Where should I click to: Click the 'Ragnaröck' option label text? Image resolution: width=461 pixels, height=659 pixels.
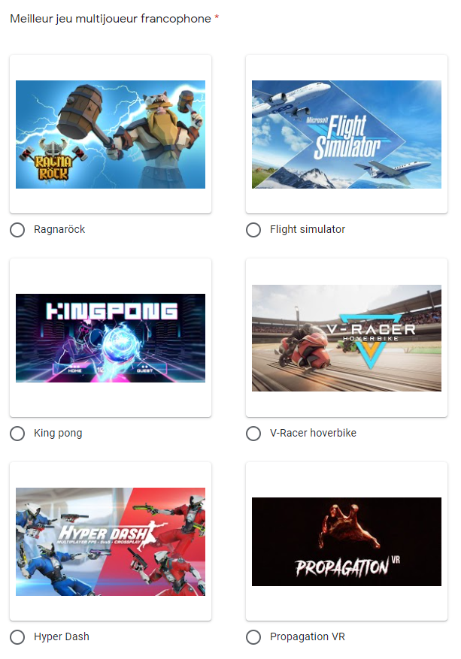[x=59, y=229]
